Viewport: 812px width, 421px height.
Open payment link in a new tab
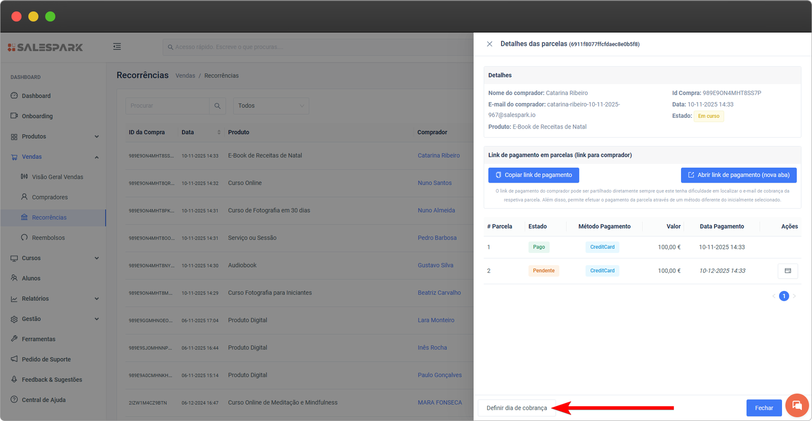tap(738, 175)
